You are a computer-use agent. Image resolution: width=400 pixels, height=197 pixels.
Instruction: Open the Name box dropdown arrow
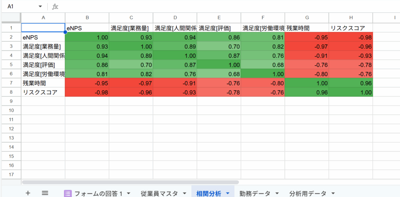tap(40, 7)
